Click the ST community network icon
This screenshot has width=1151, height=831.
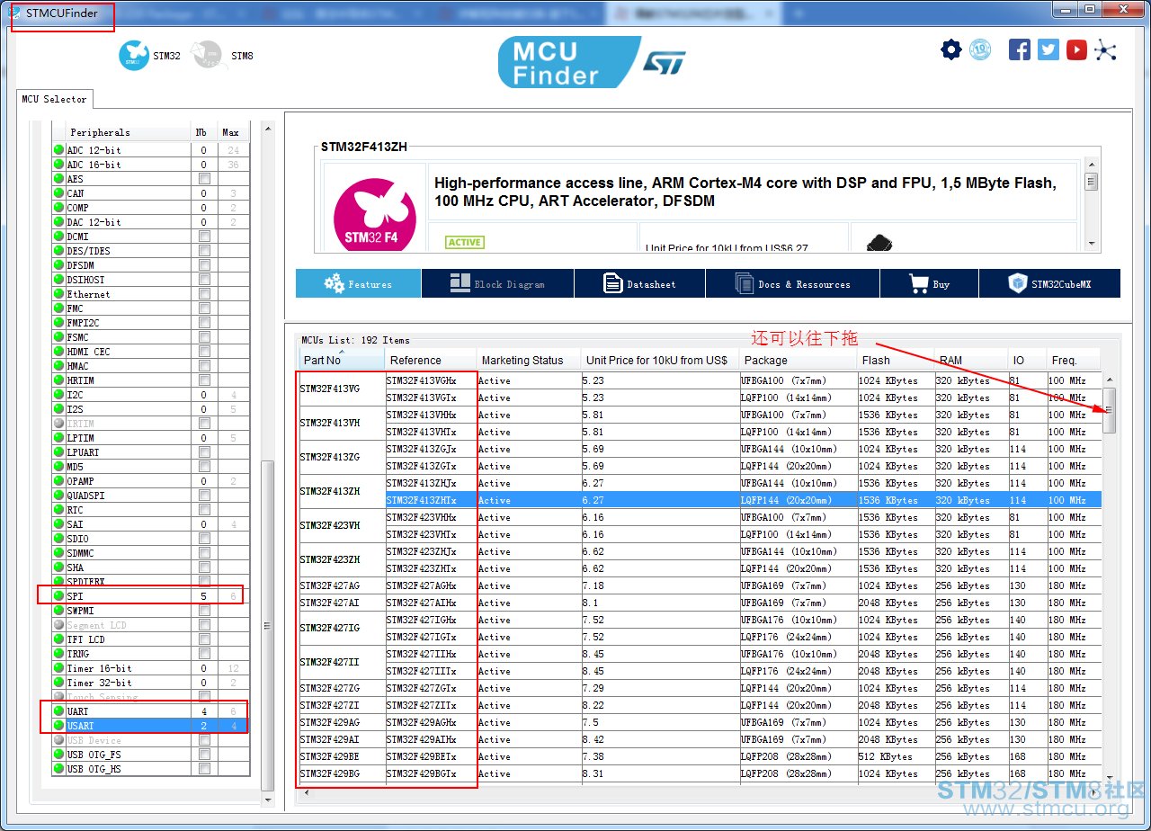1105,49
